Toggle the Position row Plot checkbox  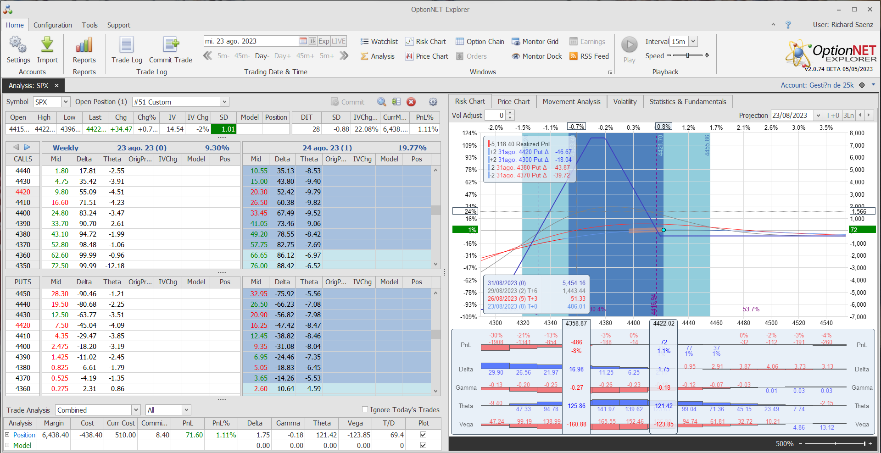pyautogui.click(x=423, y=435)
